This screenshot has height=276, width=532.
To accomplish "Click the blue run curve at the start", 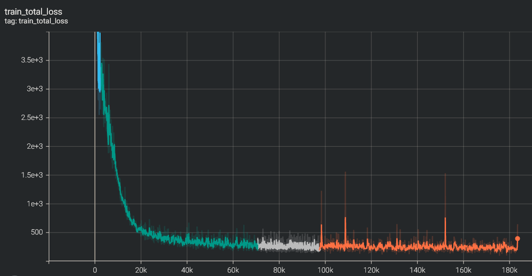I will point(99,63).
